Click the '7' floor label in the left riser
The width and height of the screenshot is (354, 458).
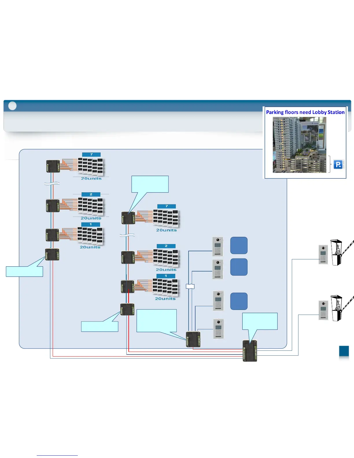tap(91, 154)
